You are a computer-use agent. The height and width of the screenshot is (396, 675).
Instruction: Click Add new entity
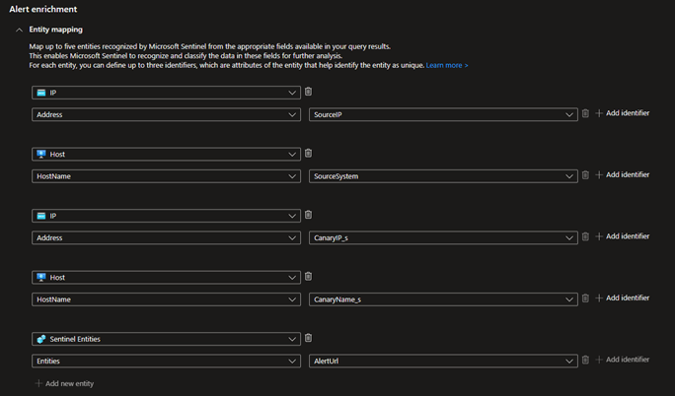pos(64,383)
